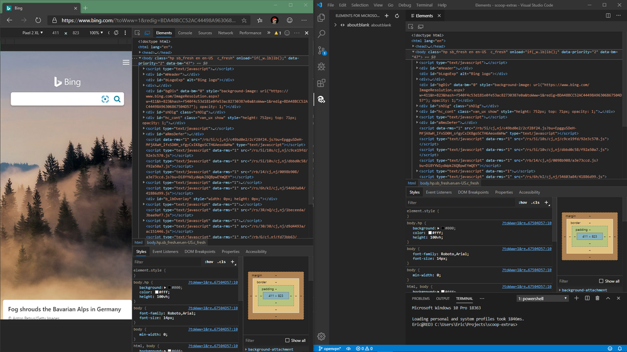Click warning badge in browser DevTools

click(x=277, y=33)
